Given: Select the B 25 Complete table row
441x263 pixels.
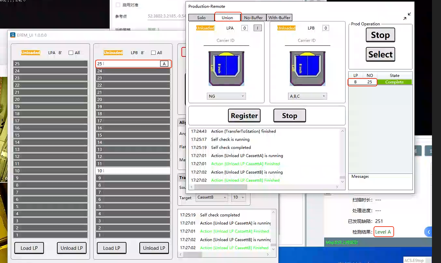Looking at the screenshot, I should [x=380, y=82].
